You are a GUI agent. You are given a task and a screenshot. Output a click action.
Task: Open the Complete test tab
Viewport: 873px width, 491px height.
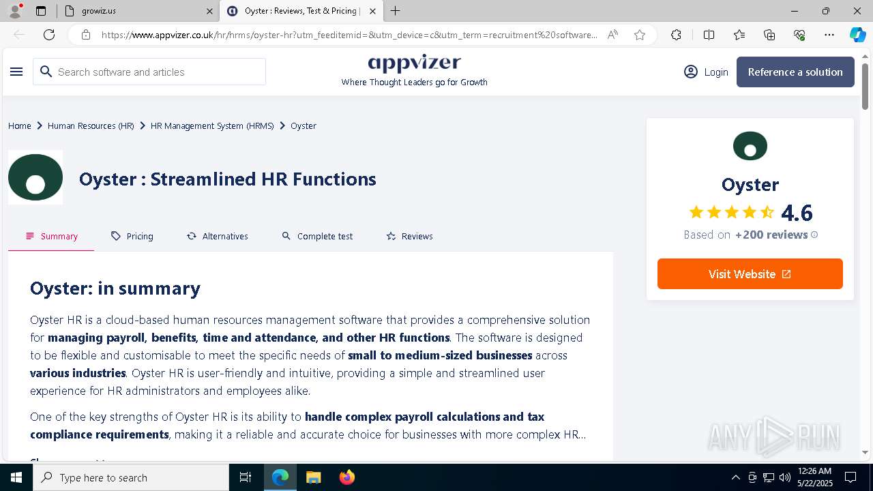(x=317, y=236)
